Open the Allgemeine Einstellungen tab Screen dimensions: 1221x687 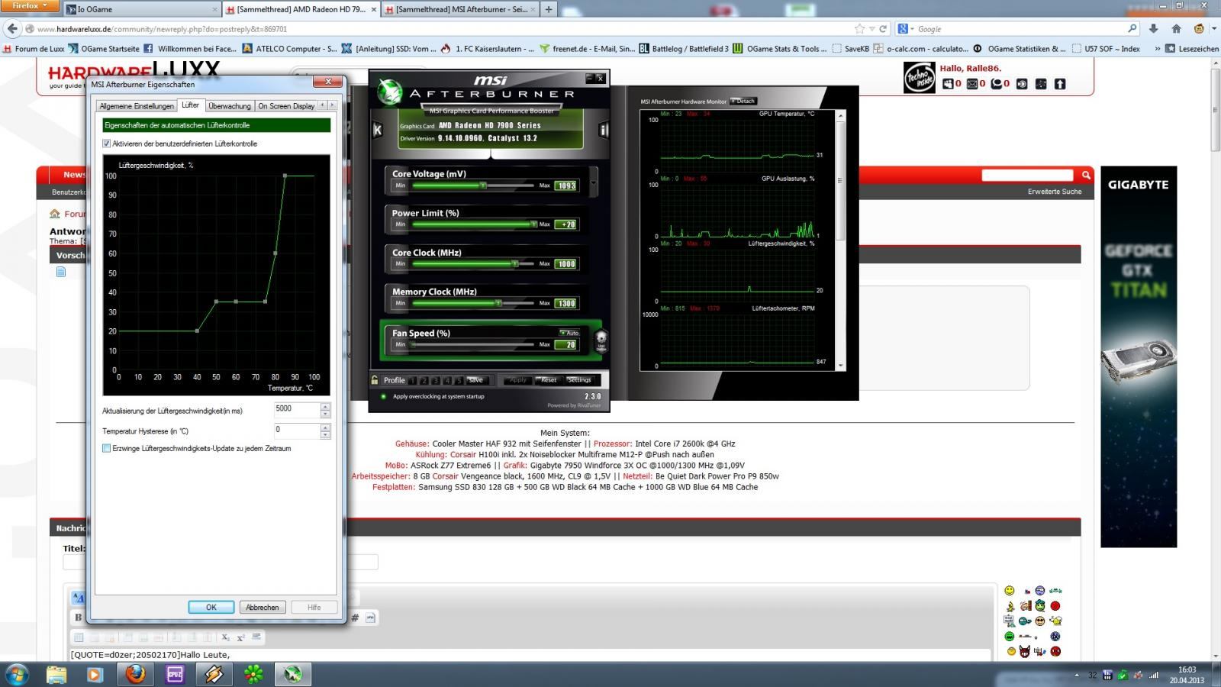pyautogui.click(x=137, y=106)
